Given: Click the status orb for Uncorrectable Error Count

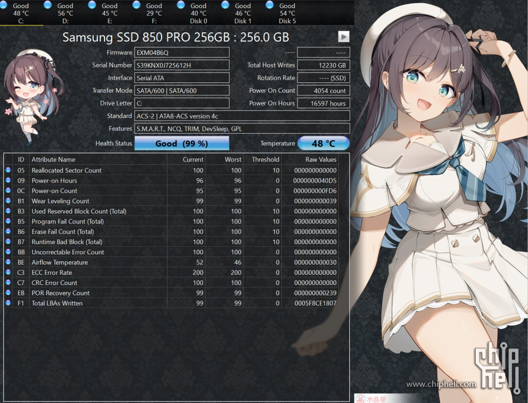Looking at the screenshot, I should [x=8, y=252].
